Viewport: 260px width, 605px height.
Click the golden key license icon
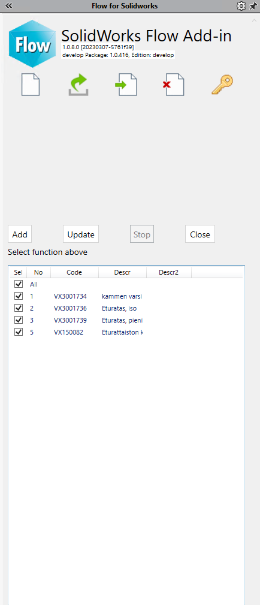click(223, 85)
